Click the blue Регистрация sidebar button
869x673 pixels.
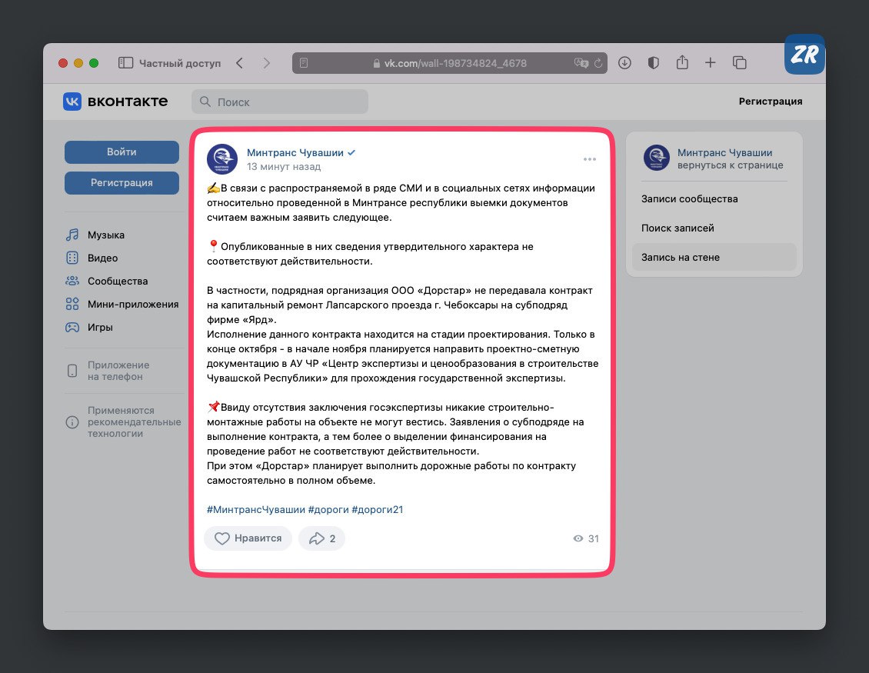pos(122,183)
